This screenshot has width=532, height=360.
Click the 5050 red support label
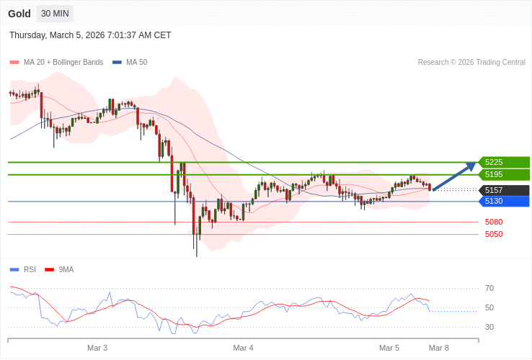click(x=494, y=234)
